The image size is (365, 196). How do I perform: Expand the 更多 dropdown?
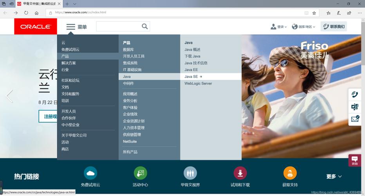334,176
